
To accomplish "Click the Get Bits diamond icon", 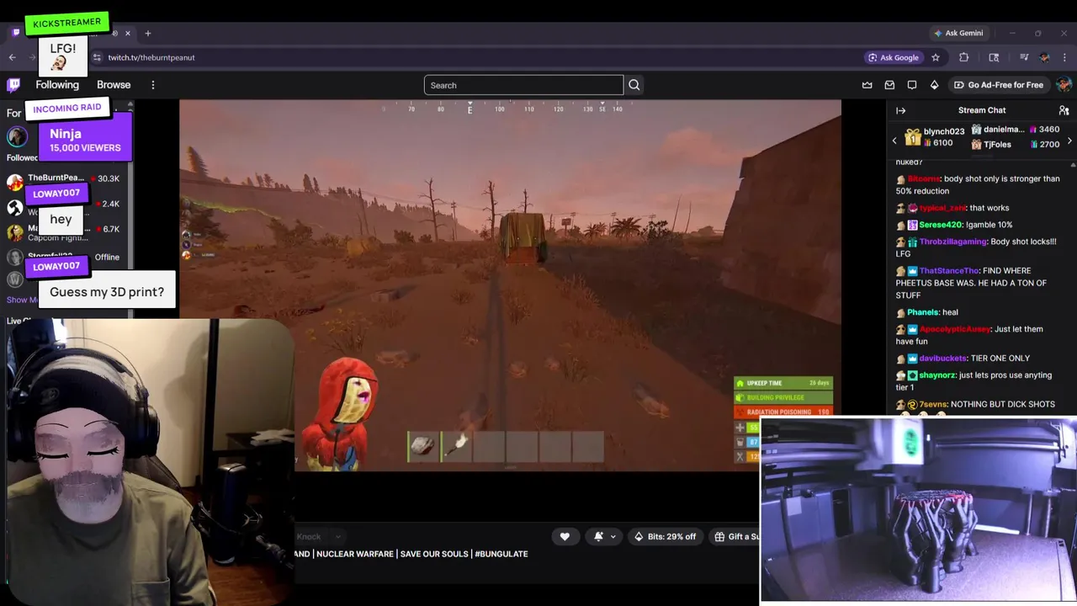I will pos(934,85).
